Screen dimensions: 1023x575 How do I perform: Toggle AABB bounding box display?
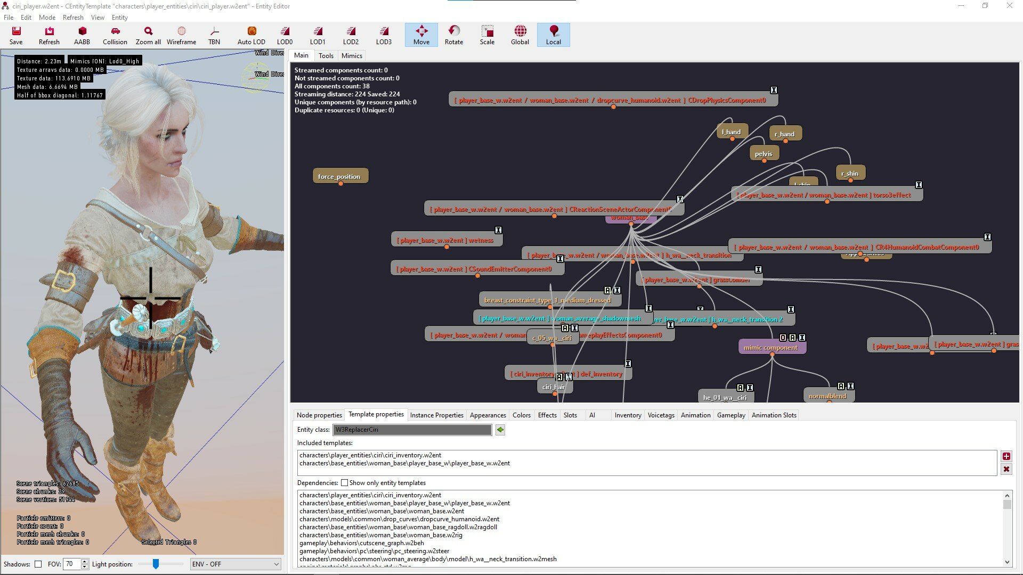click(x=82, y=35)
